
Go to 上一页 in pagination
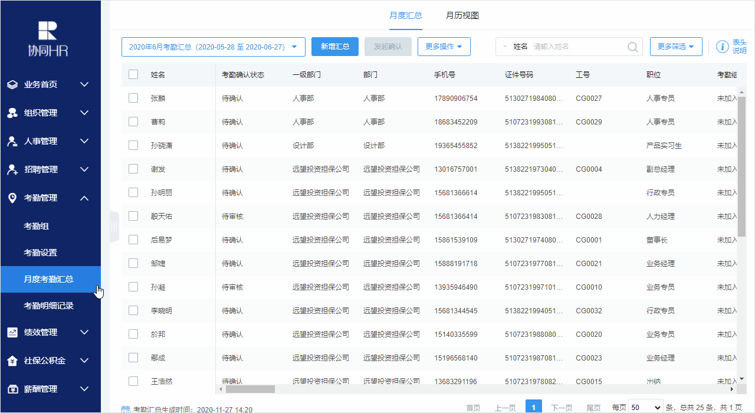tap(505, 408)
